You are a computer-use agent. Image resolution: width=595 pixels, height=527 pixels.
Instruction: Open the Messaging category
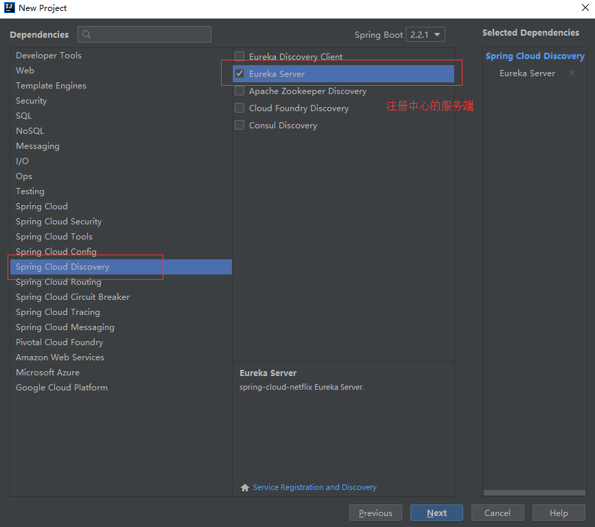[x=121, y=146]
